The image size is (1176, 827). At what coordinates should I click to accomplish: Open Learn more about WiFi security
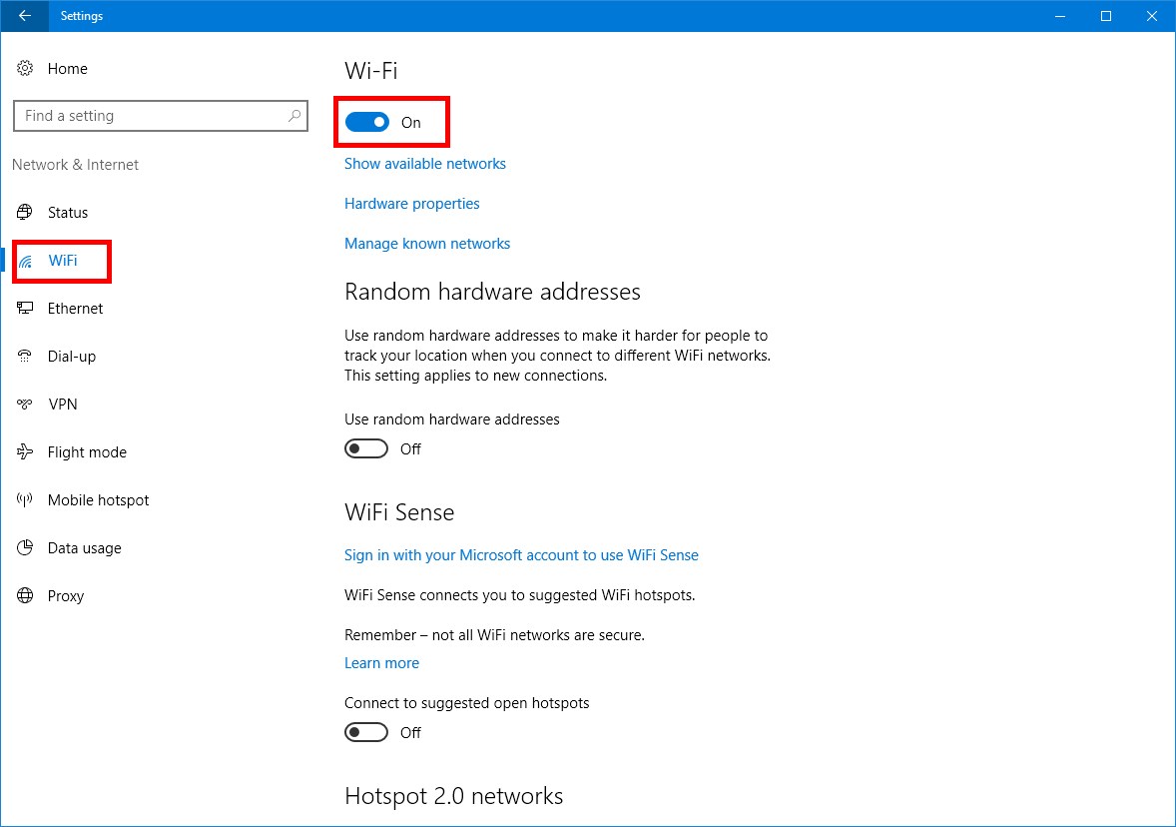[381, 662]
